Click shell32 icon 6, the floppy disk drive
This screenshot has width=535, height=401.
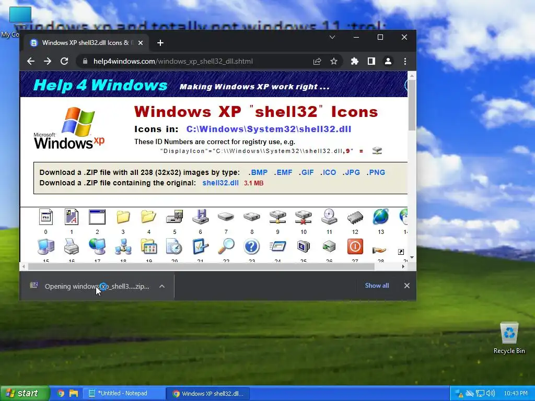pyautogui.click(x=200, y=217)
